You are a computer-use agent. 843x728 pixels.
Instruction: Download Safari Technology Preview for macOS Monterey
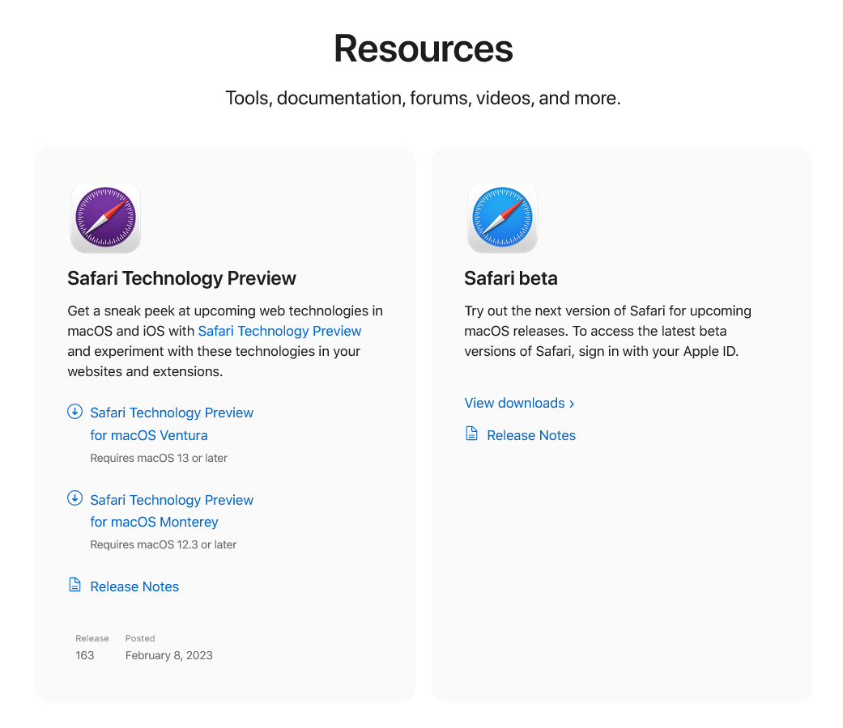tap(172, 510)
